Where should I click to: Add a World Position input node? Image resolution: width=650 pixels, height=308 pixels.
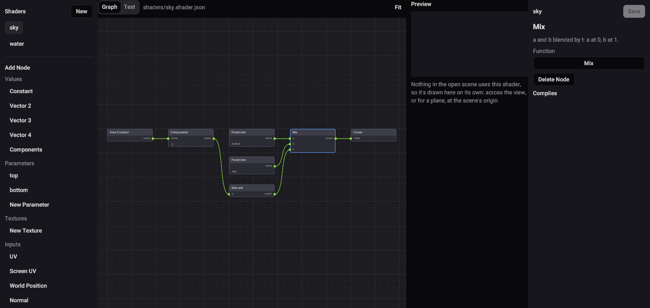[x=28, y=286]
